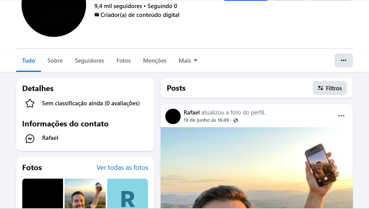Open the profile options three-dot button
This screenshot has height=209, width=369.
click(x=343, y=60)
